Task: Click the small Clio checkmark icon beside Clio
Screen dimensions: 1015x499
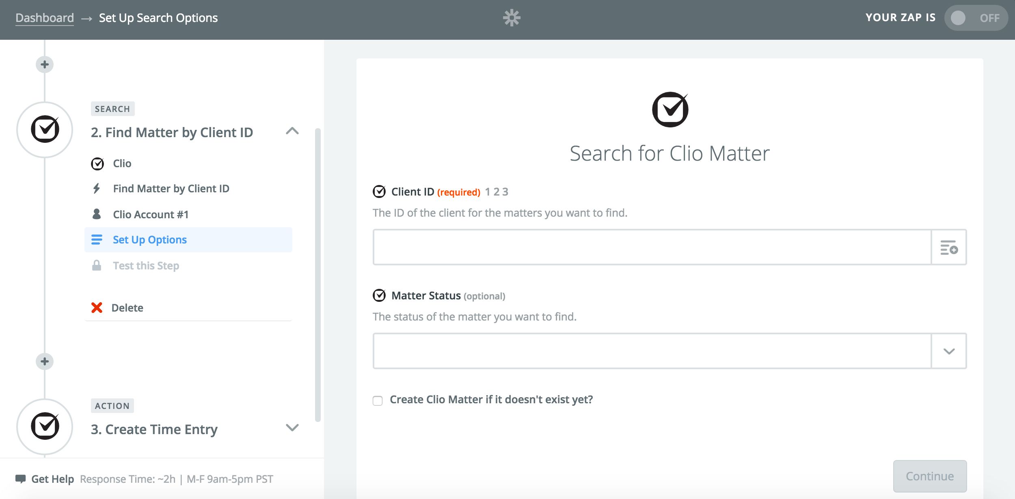Action: (x=97, y=163)
